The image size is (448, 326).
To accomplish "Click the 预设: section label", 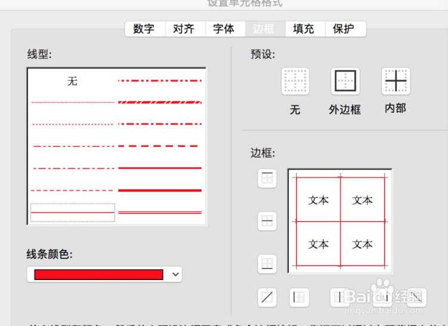I will [x=263, y=54].
